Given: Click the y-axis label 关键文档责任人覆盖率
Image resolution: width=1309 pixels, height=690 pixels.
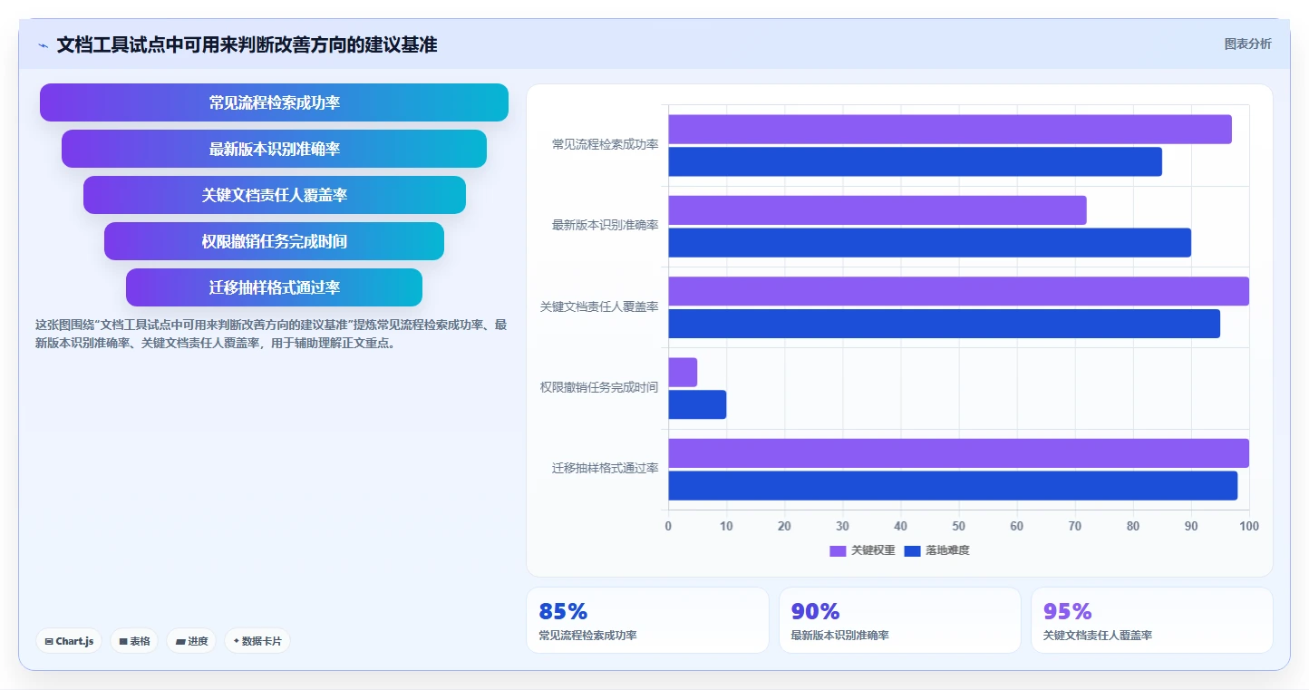Looking at the screenshot, I should click(x=599, y=306).
